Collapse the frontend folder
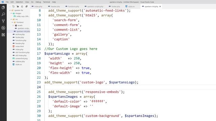216x121 pixels. click(x=12, y=23)
